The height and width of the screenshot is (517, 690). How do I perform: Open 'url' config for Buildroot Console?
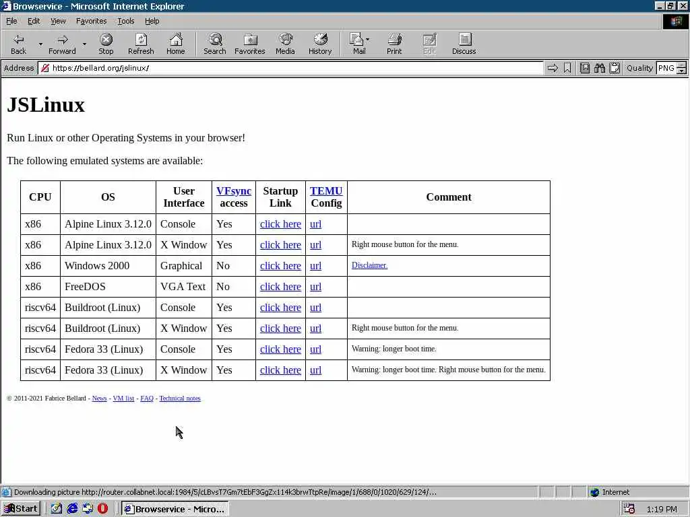tap(315, 308)
